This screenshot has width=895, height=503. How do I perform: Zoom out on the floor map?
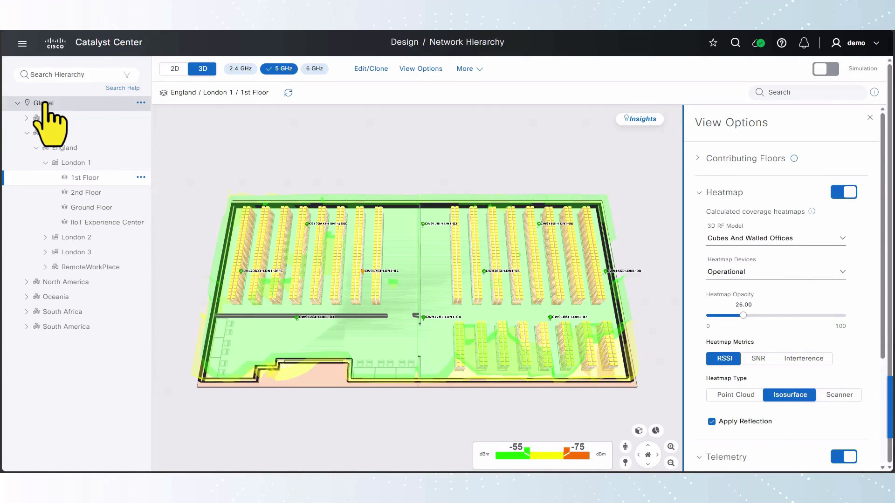point(671,462)
